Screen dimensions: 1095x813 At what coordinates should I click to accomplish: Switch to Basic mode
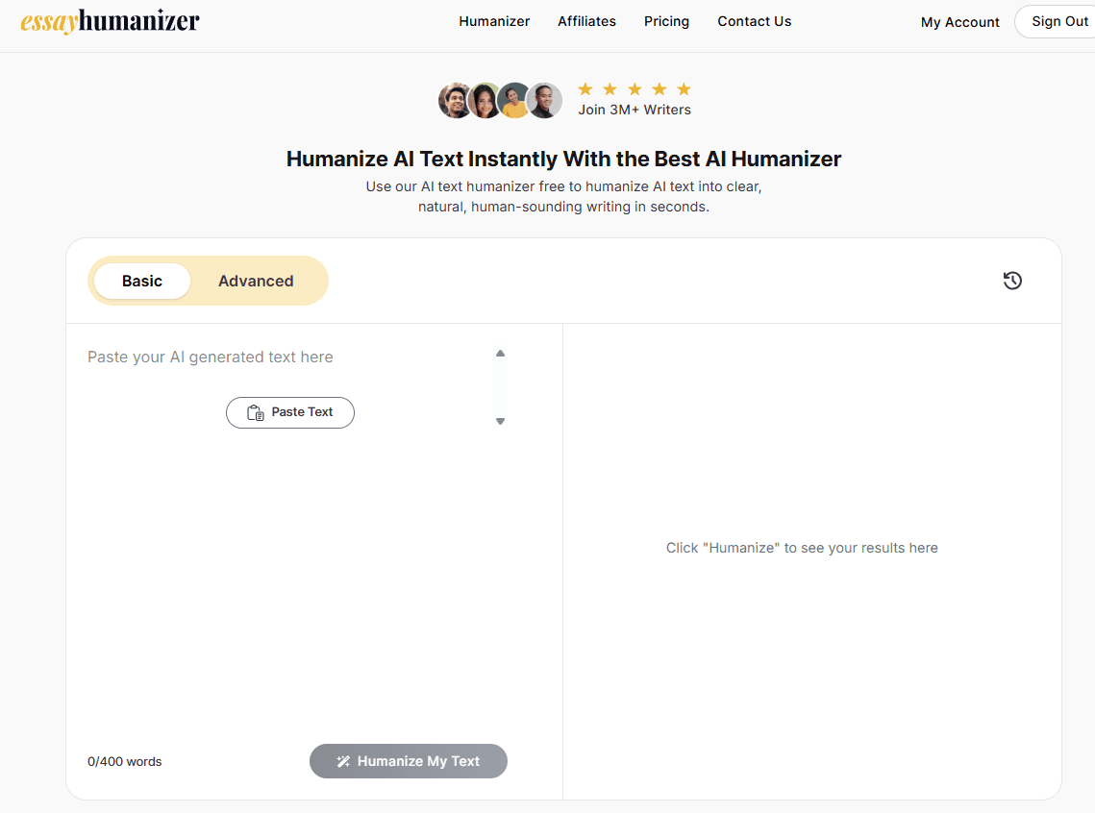pos(141,281)
